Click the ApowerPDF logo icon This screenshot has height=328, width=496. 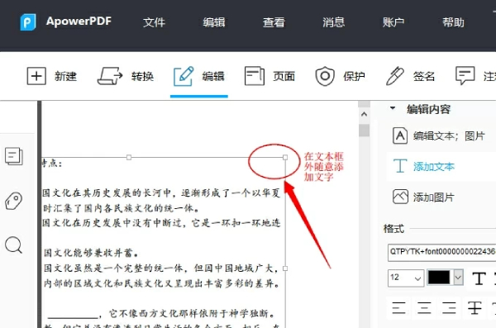tap(28, 21)
